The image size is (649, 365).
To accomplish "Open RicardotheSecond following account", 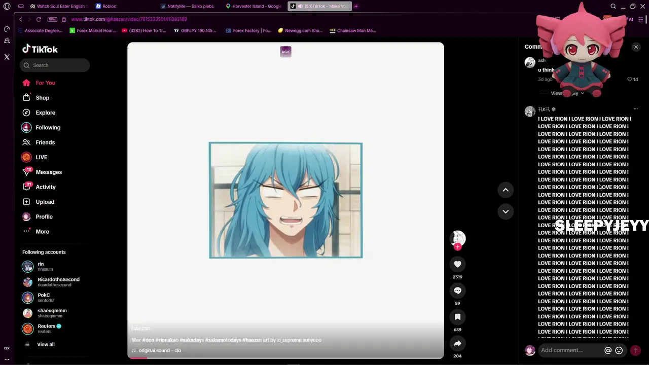I will coord(51,282).
